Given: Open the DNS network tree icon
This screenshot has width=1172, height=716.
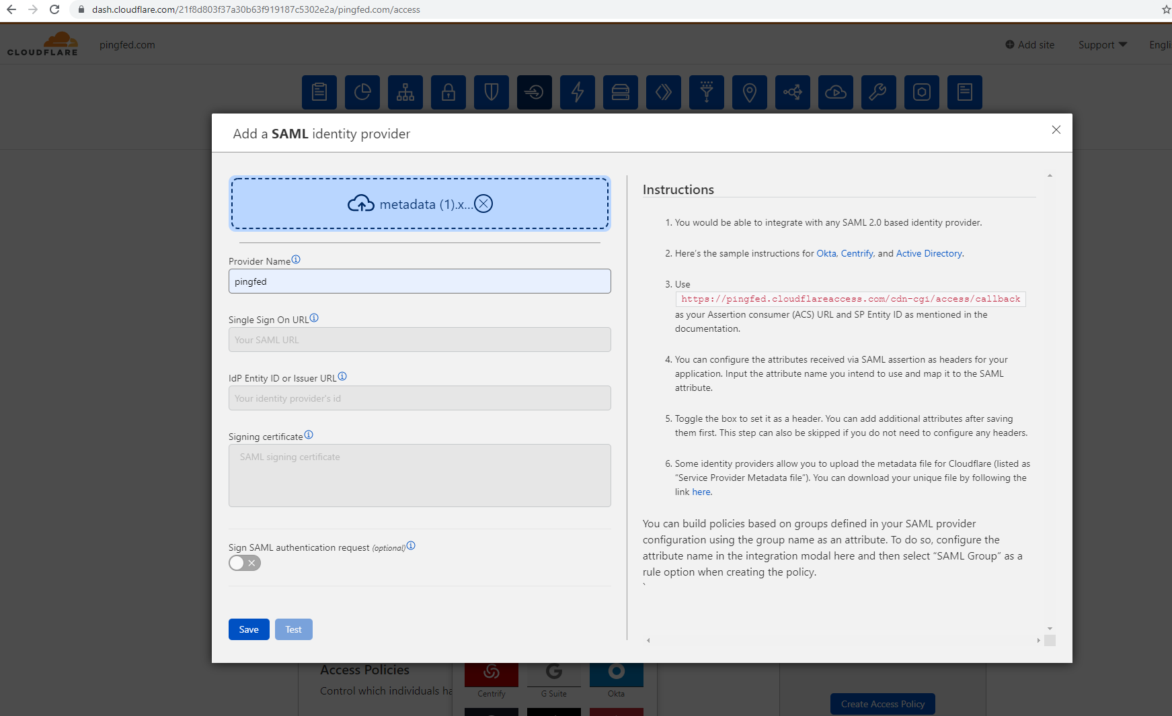Looking at the screenshot, I should (x=405, y=92).
